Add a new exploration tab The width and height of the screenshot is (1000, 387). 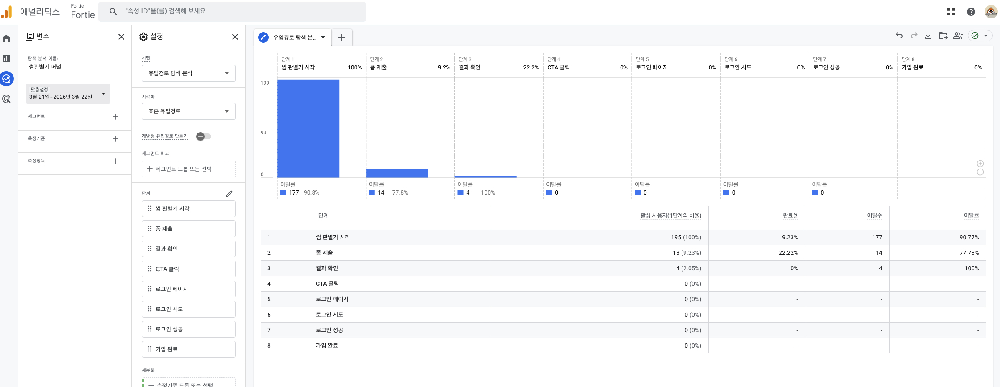(x=342, y=38)
